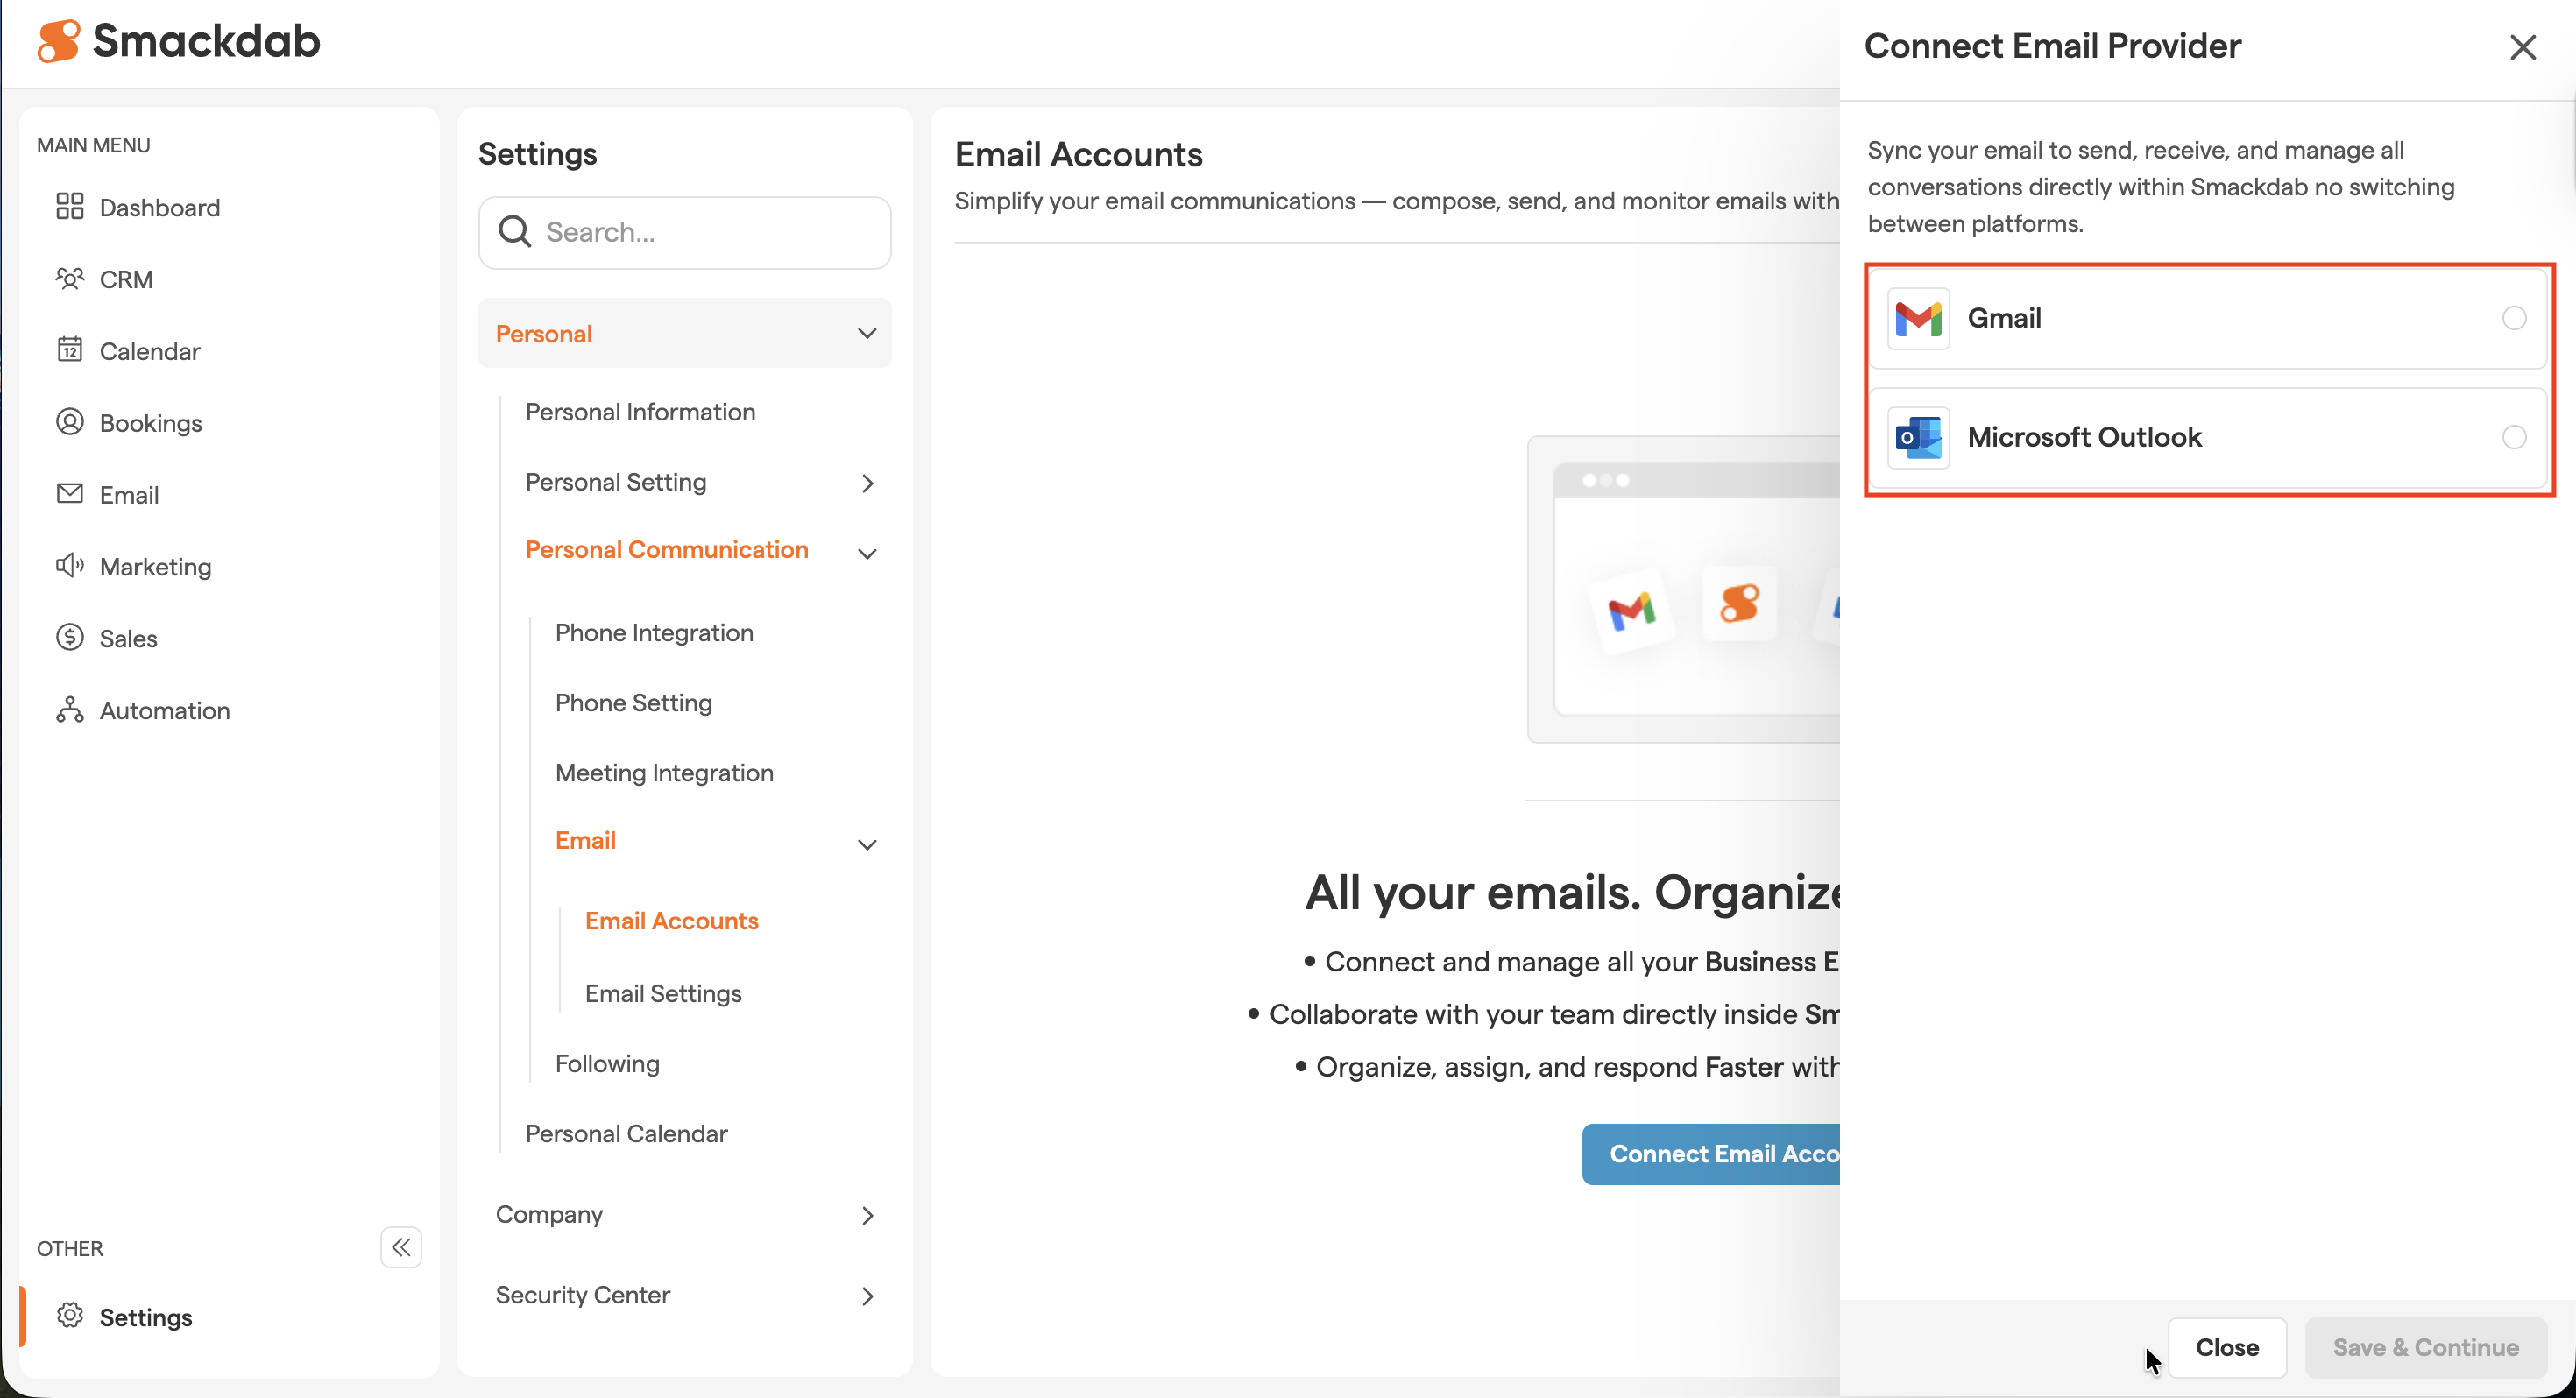Open Phone Integration settings

tap(654, 632)
